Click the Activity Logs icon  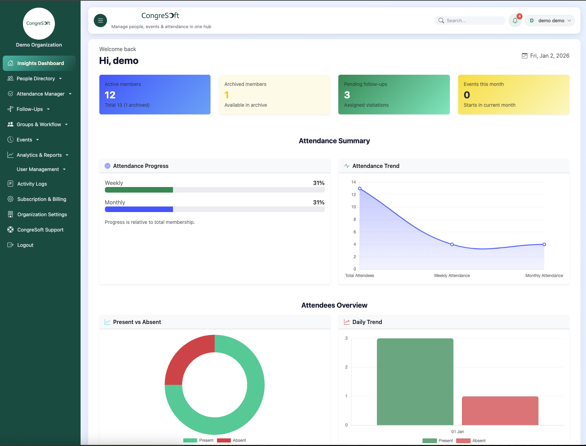coord(10,184)
